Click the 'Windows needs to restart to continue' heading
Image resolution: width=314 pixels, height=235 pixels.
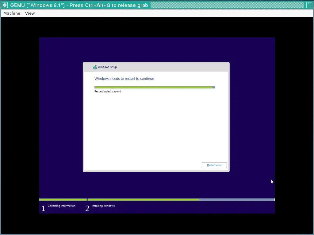[x=124, y=79]
